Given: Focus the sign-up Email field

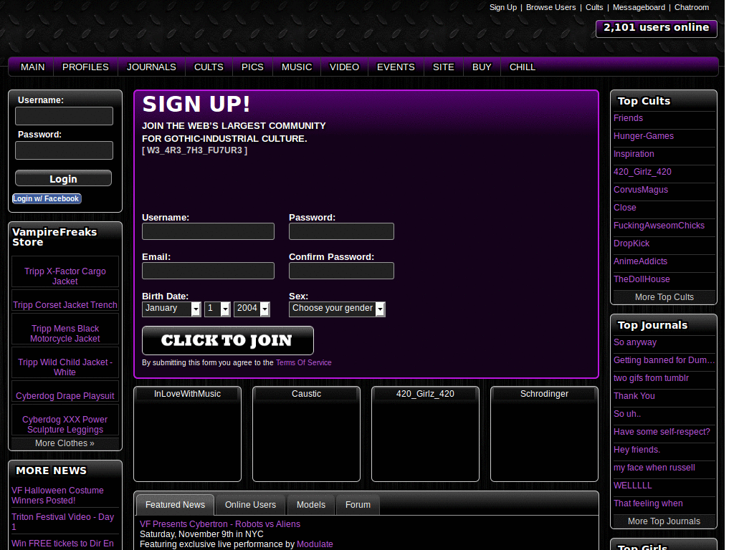Looking at the screenshot, I should 209,271.
